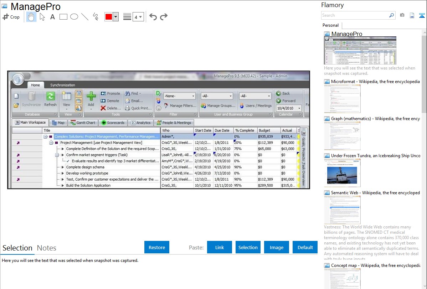Screen dimensions: 427x289
Task: Click the camera capture snapshot icon
Action: (x=402, y=15)
